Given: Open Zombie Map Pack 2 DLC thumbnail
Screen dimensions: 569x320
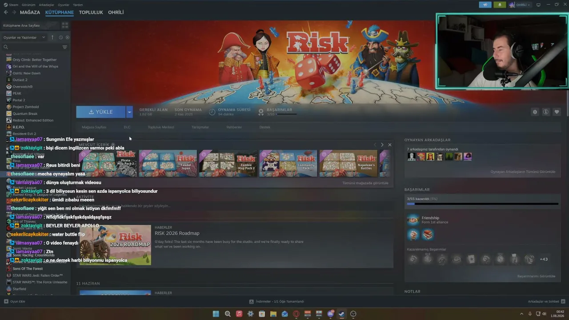Looking at the screenshot, I should [228, 164].
